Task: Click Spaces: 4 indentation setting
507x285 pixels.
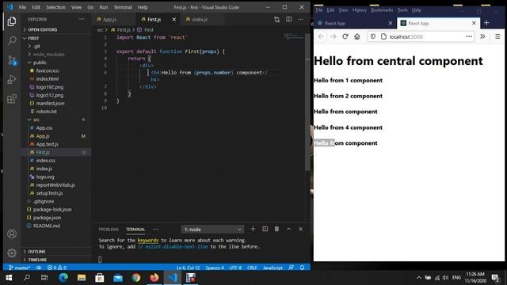Action: click(x=215, y=268)
